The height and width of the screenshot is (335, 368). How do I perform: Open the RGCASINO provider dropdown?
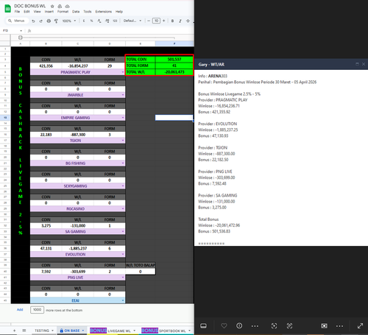coord(123,209)
